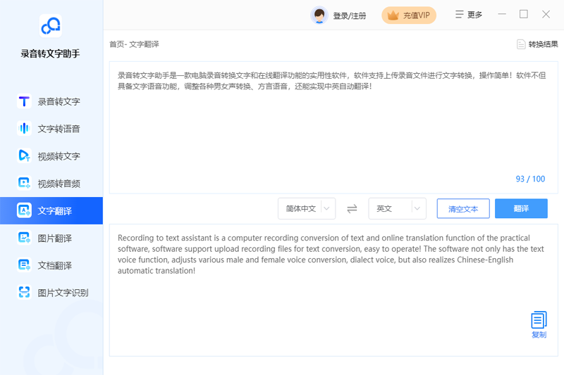Open 图片翻译 icon in sidebar

24,238
